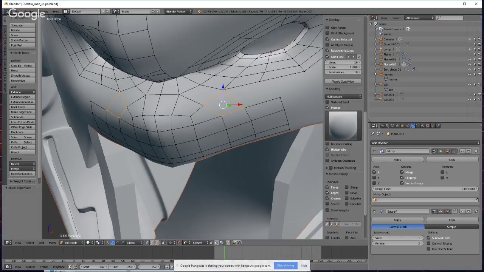Disable the Outline Selected checkbox

(x=327, y=39)
